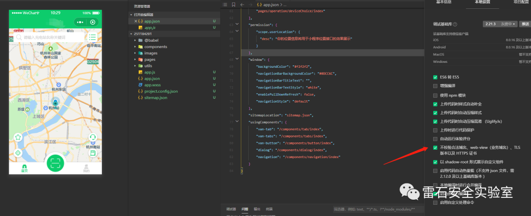Switch to the 问题 panel tab
The image size is (531, 216).
pos(244,209)
